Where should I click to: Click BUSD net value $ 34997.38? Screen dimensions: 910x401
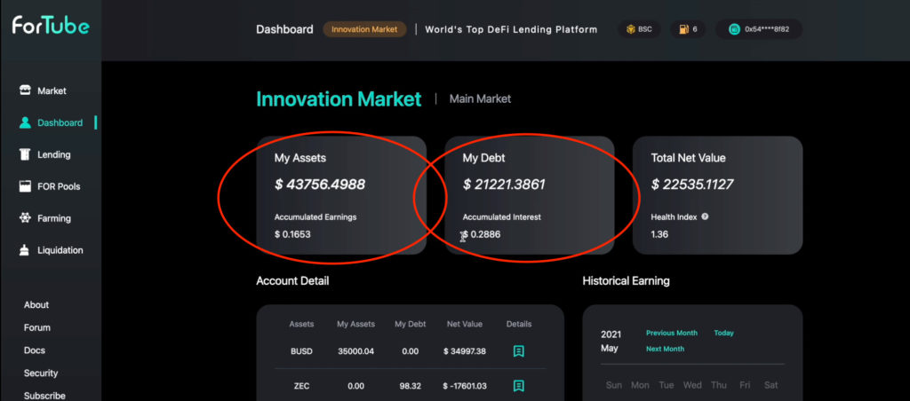point(464,351)
